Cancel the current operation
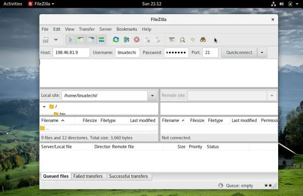The width and height of the screenshot is (303, 196). click(137, 40)
